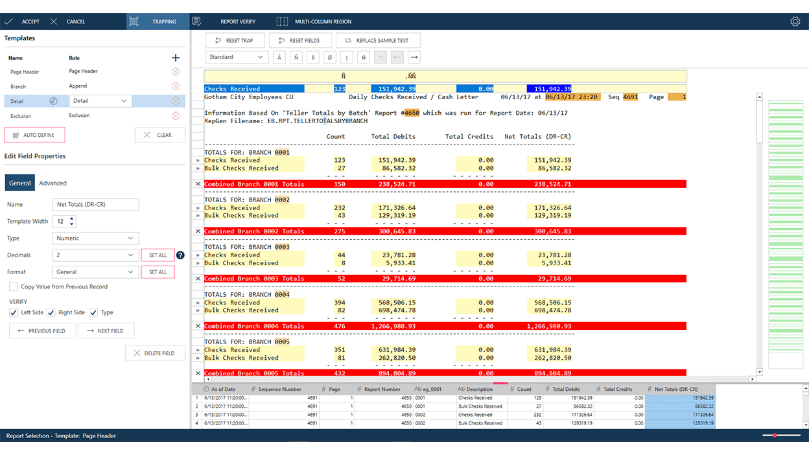Expand the Standard trap type dropdown

tap(237, 57)
